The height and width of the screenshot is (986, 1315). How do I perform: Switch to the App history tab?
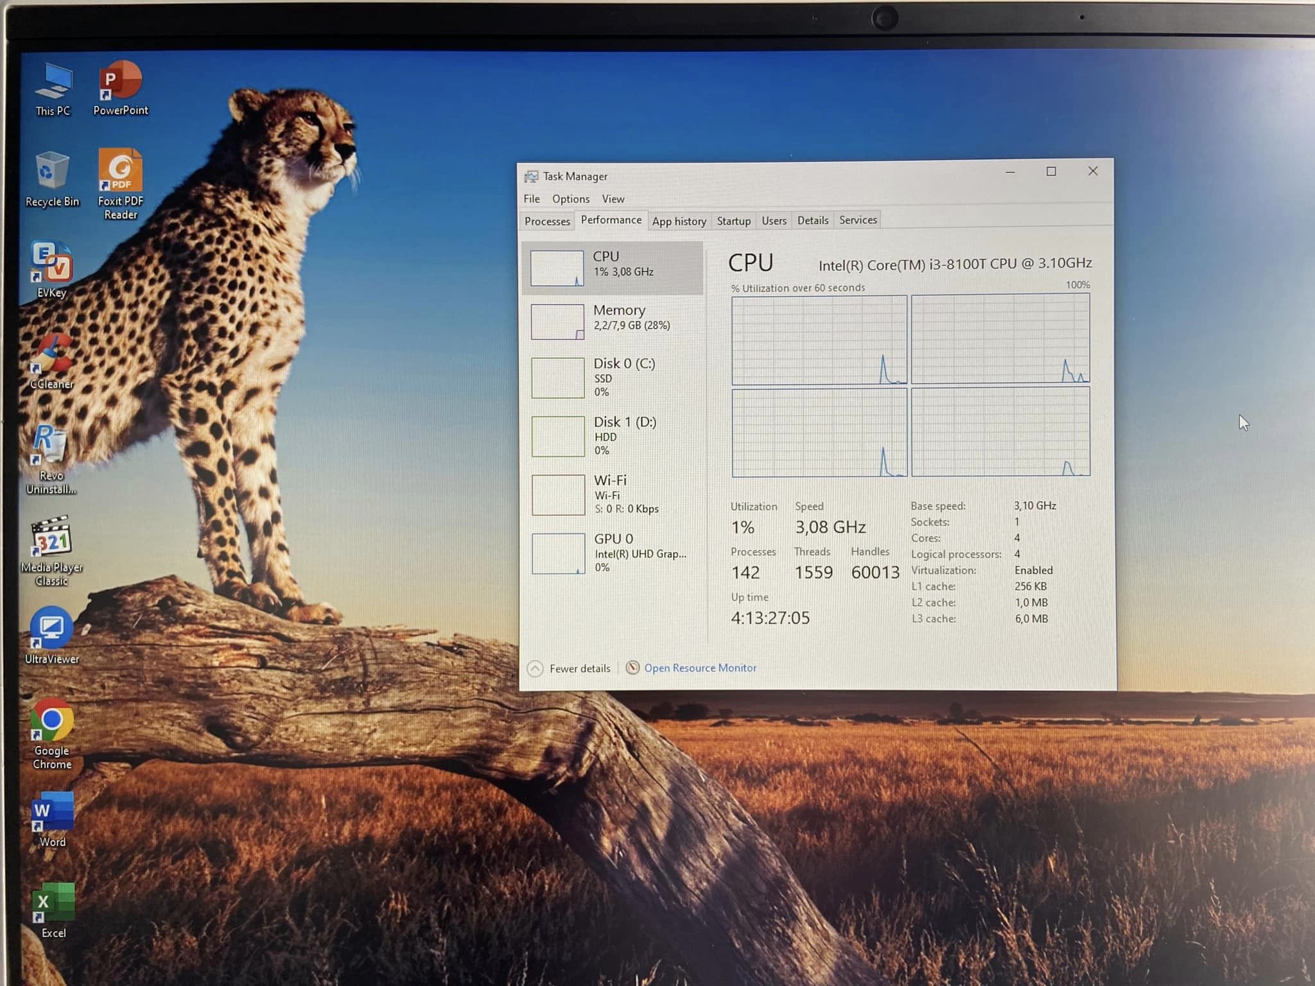coord(679,221)
